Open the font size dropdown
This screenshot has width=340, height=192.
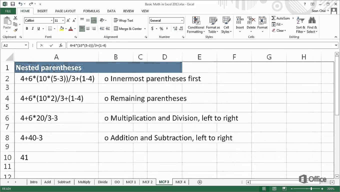[63, 20]
